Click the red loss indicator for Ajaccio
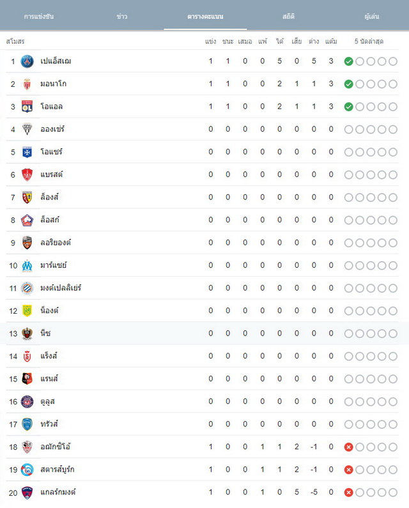Screen dimensions: 409x508 click(348, 447)
